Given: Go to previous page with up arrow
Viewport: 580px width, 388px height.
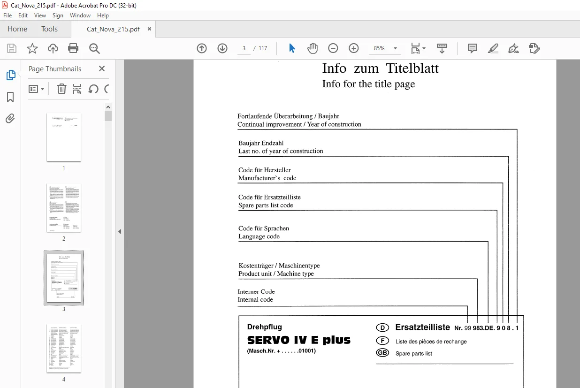Looking at the screenshot, I should pos(202,48).
